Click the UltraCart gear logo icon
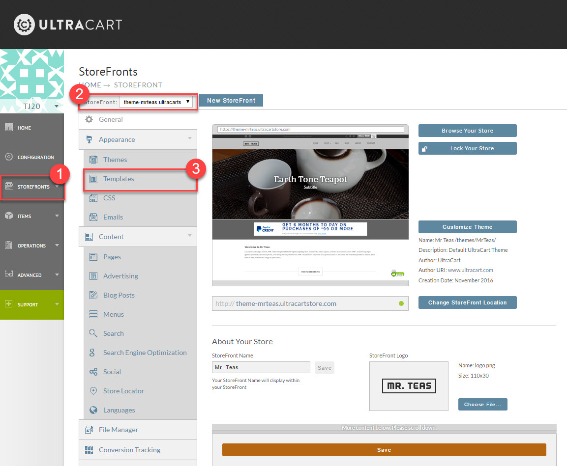Screen dimensions: 567x466 pos(24,25)
